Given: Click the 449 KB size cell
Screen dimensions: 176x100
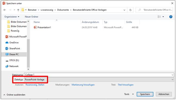Looking at the screenshot, I should 135,27.
